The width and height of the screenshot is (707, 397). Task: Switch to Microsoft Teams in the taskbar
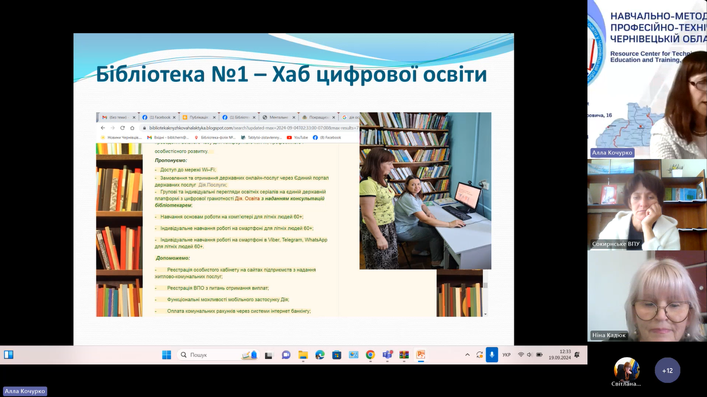[x=387, y=355]
